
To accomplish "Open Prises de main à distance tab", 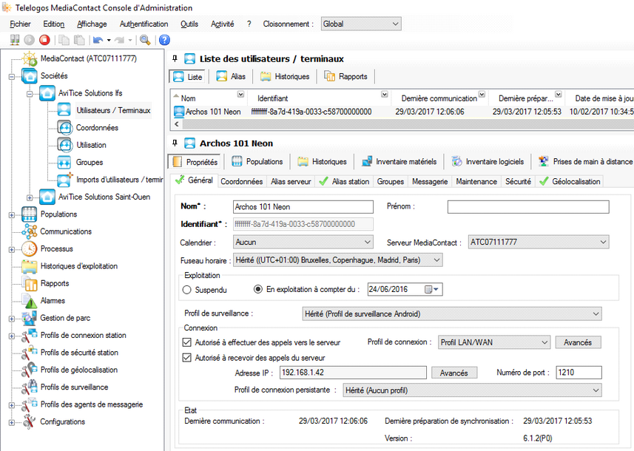I will 585,162.
